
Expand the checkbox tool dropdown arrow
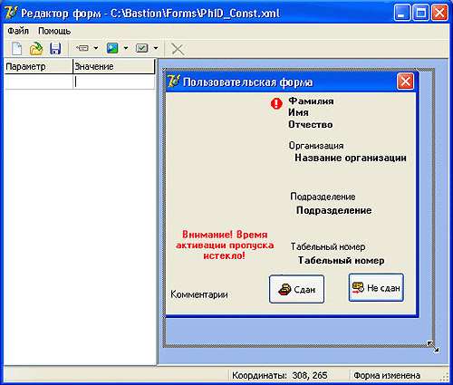[156, 48]
